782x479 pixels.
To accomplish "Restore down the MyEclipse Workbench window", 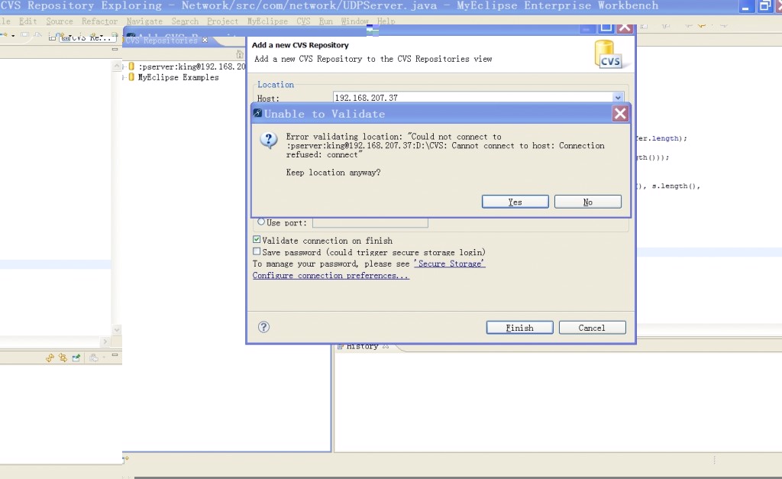I will pyautogui.click(x=764, y=6).
